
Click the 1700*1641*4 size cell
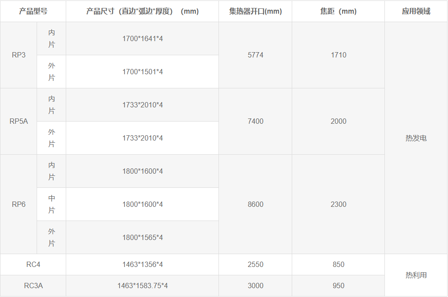(x=142, y=39)
